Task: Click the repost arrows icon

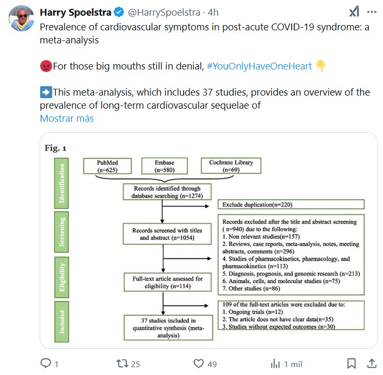Action: pos(122,364)
